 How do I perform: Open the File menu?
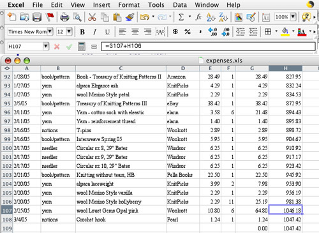point(38,4)
